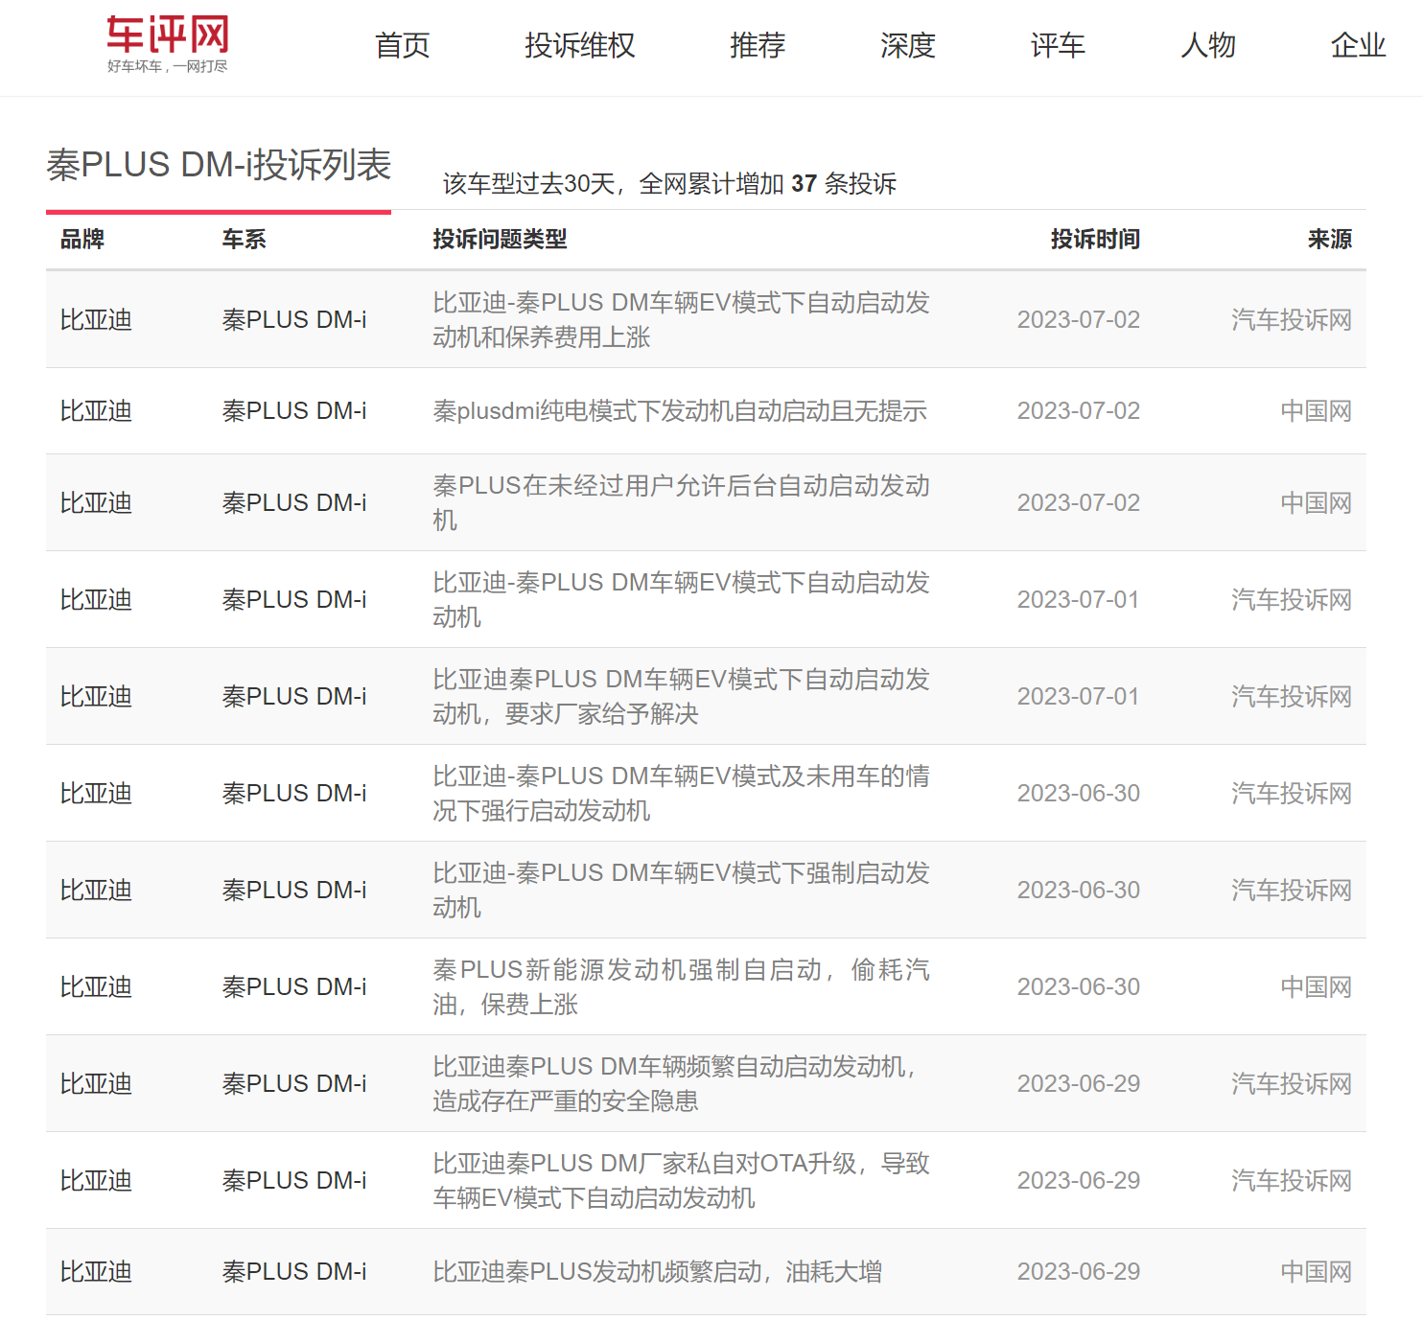The width and height of the screenshot is (1423, 1320).
Task: Open complaint 造成存在严重的安全隐患
Action: tap(675, 1083)
